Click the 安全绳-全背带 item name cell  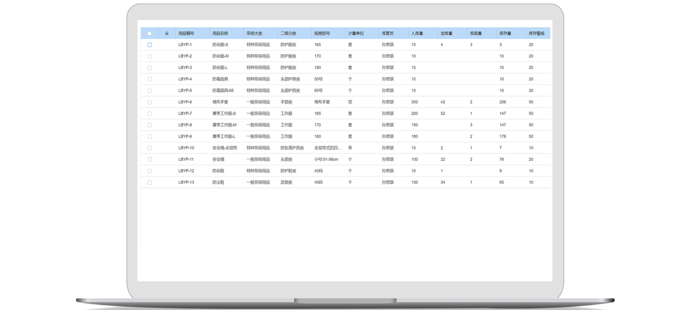tap(225, 148)
